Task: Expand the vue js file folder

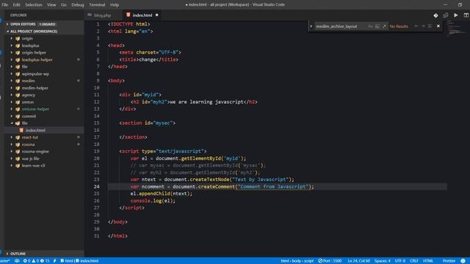Action: (x=12, y=158)
